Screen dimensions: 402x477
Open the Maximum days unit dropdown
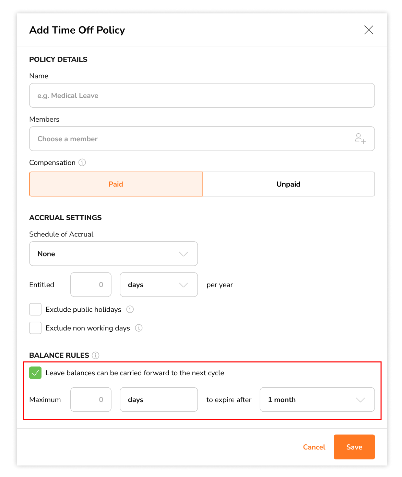[158, 400]
